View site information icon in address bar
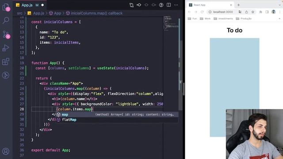 point(210,12)
